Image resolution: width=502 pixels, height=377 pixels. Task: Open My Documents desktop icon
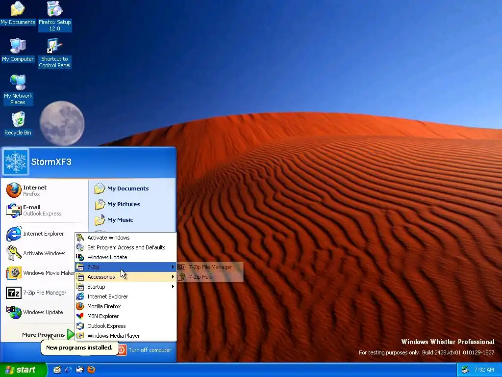pos(18,13)
